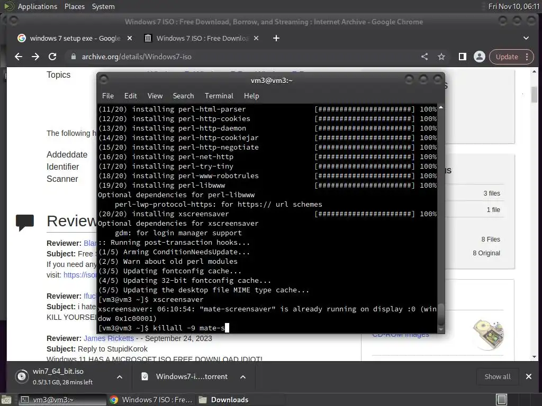Close the Windows 7 ISO tab

[x=256, y=38]
